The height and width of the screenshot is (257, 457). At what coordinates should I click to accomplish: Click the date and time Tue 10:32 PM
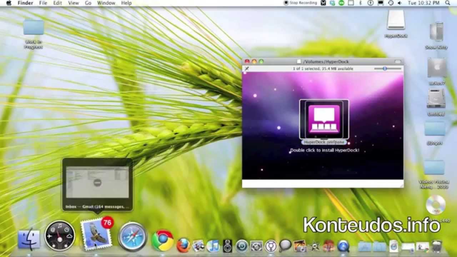(x=424, y=3)
